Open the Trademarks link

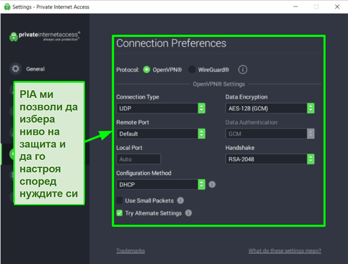coord(131,251)
